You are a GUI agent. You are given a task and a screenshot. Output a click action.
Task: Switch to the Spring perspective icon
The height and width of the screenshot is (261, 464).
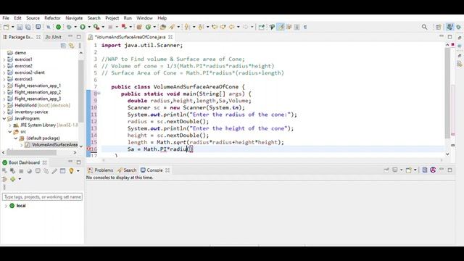pyautogui.click(x=459, y=27)
